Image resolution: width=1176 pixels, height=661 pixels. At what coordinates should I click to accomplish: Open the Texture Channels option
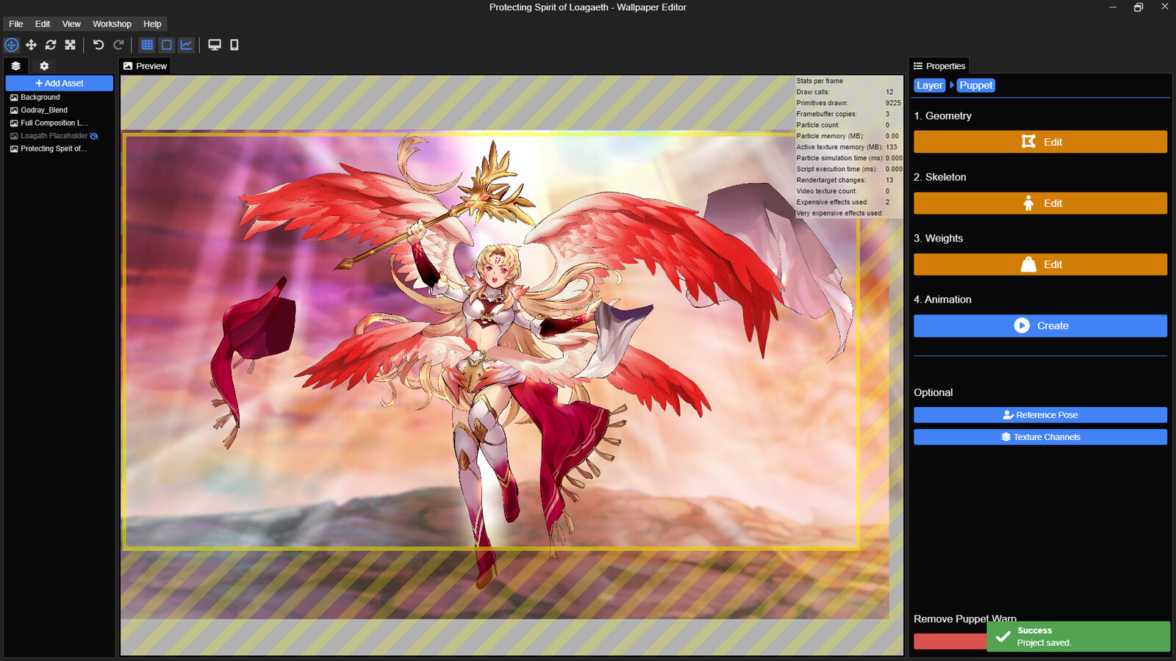[x=1040, y=437]
